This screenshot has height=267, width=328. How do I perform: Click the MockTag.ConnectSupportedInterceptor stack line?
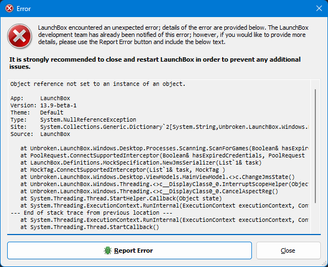pyautogui.click(x=123, y=170)
